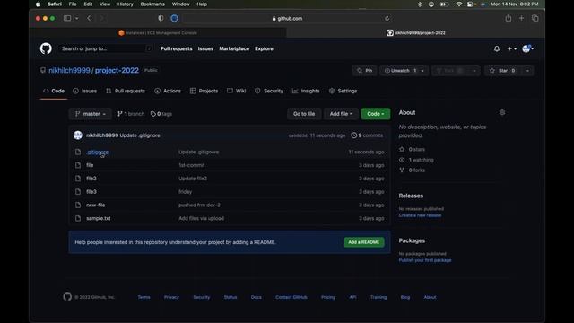Screen dimensions: 574x323
Task: Open project-2022 repository link
Action: [117, 70]
